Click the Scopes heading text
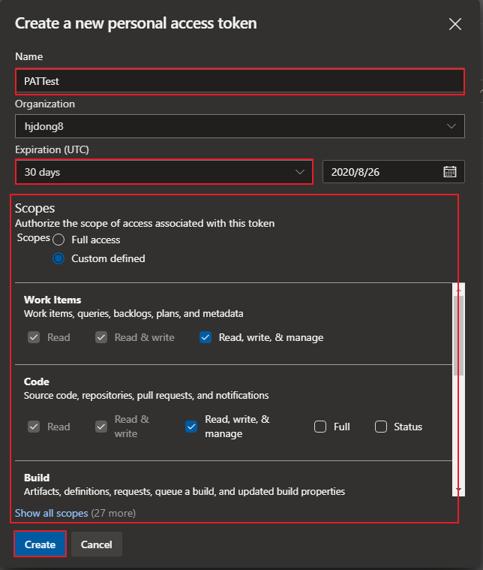The height and width of the screenshot is (570, 483). click(x=34, y=208)
